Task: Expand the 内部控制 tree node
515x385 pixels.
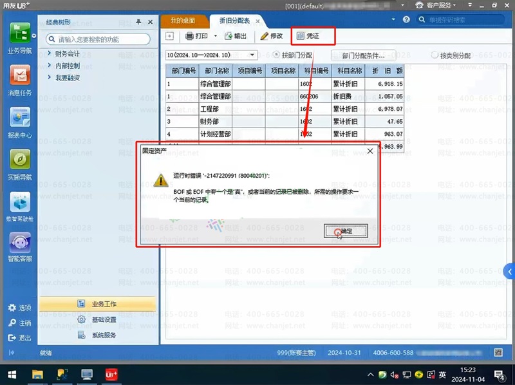Action: pyautogui.click(x=50, y=65)
